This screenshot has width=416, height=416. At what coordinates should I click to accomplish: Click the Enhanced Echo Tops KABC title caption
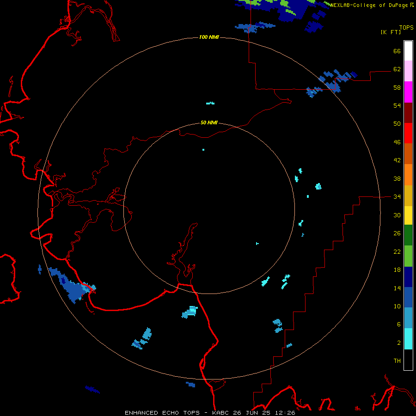click(210, 413)
